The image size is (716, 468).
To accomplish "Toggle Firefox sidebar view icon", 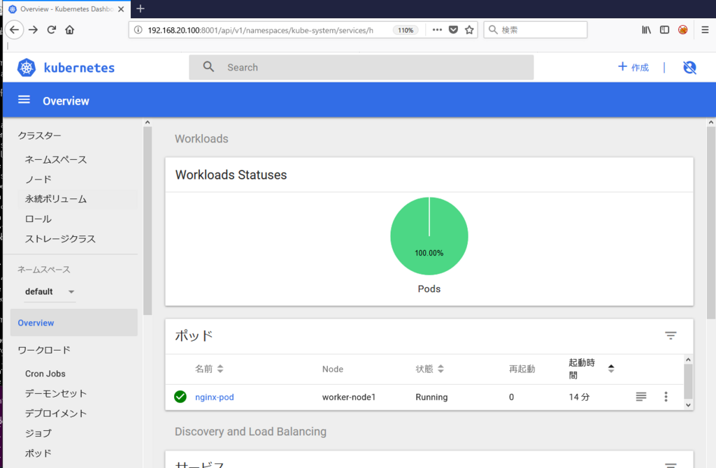I will [664, 30].
